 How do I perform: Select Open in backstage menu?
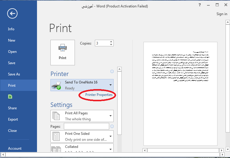(12, 52)
